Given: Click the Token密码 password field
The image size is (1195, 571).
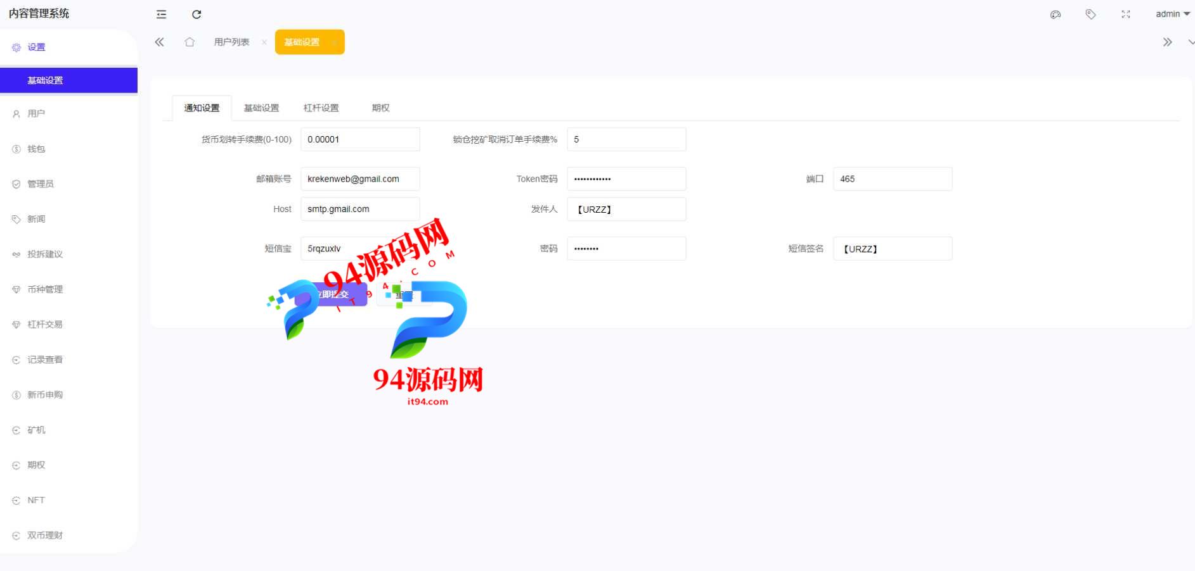Looking at the screenshot, I should (626, 179).
